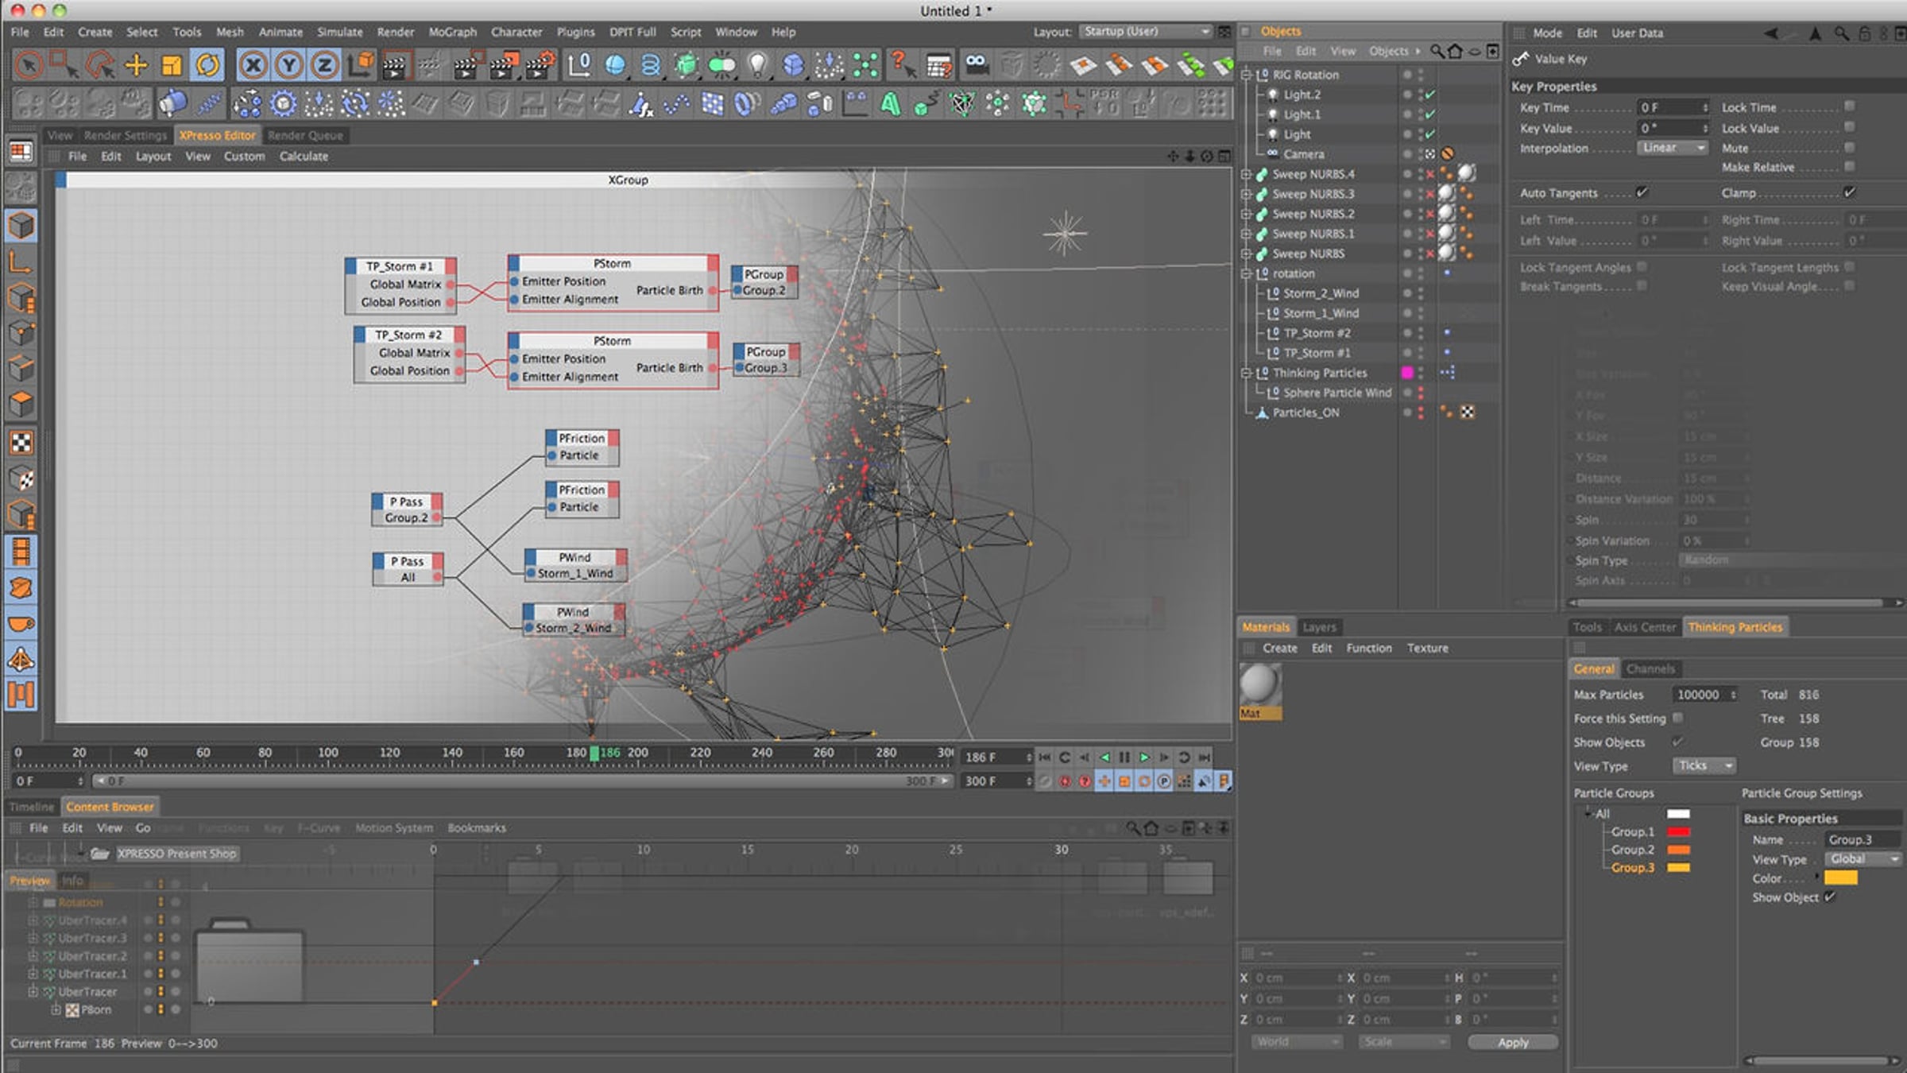Click the L-shaped axis icon in sidebar
Screen dimensions: 1907x1073
(21, 261)
